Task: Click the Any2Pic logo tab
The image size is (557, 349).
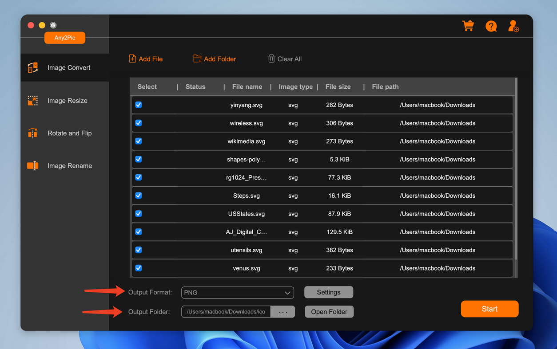Action: (64, 38)
